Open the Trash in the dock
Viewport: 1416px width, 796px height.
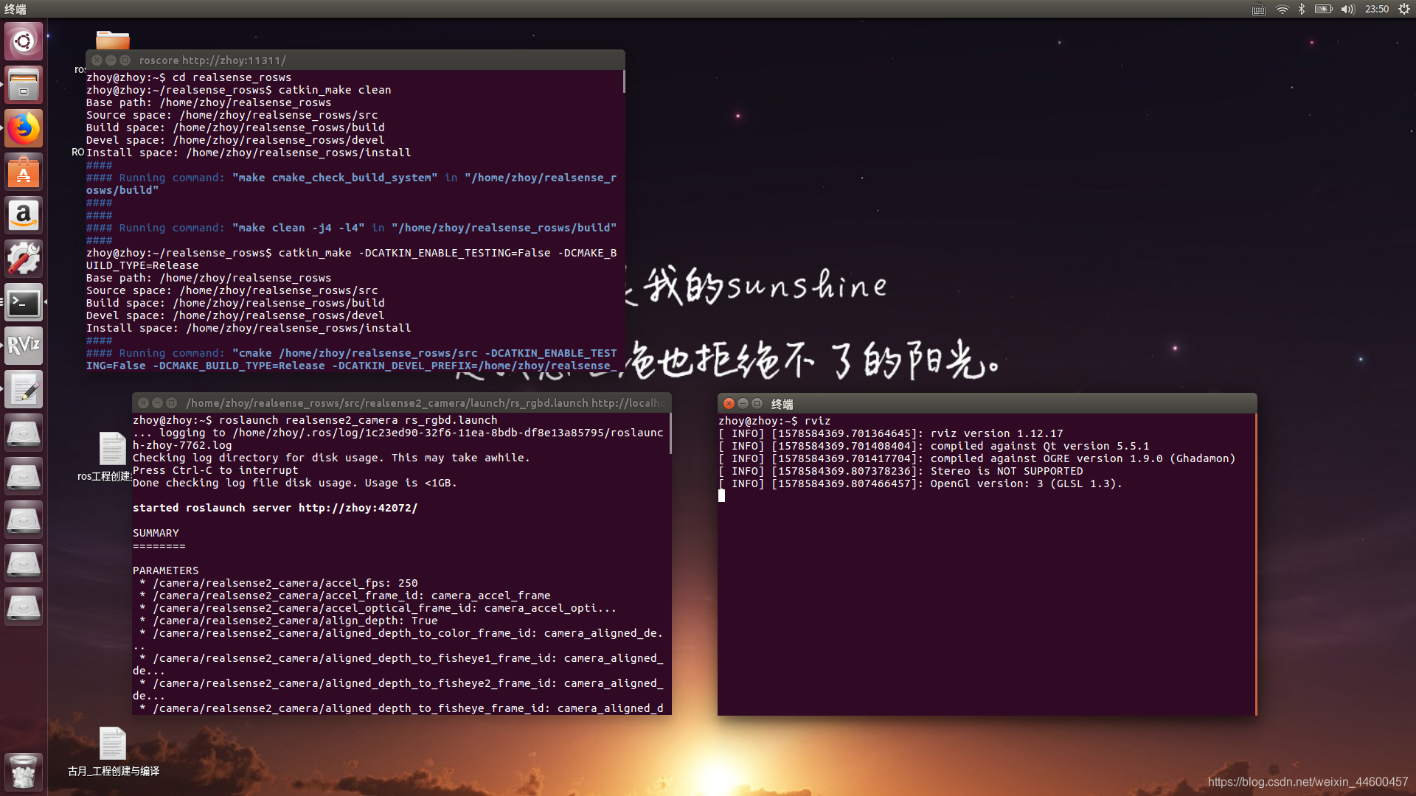[24, 772]
